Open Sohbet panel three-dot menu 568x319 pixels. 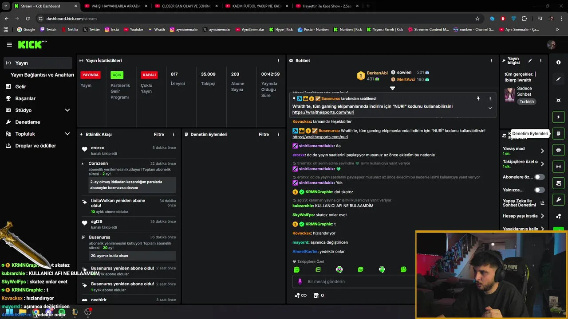pyautogui.click(x=491, y=61)
